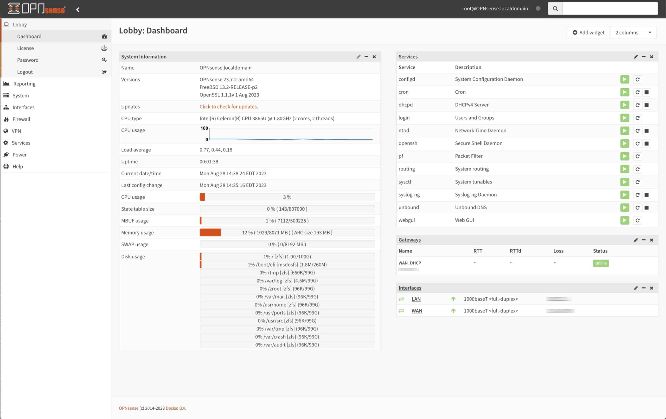Minimize the Services widget

644,56
